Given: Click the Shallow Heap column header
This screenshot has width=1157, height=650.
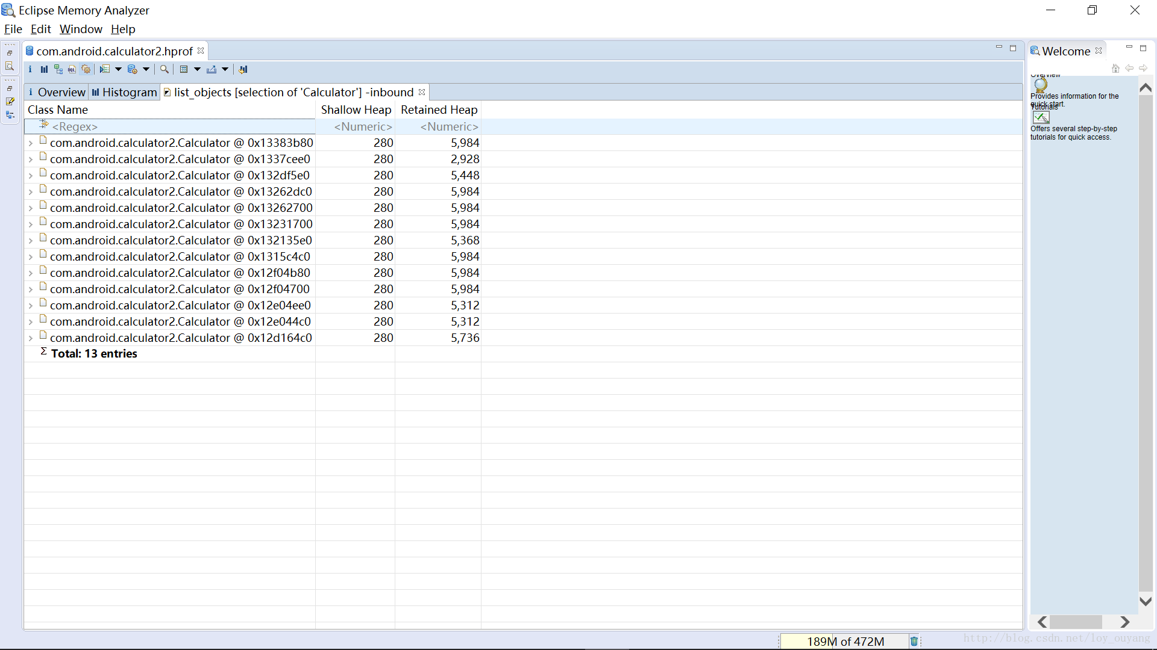Looking at the screenshot, I should click(356, 110).
